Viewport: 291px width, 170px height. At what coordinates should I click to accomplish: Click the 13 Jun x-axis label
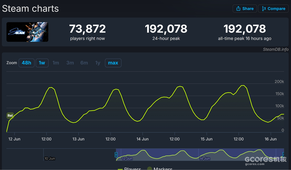pyautogui.click(x=78, y=139)
